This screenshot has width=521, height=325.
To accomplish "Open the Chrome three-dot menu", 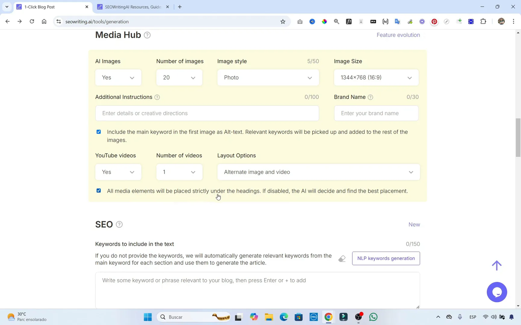I will pyautogui.click(x=514, y=21).
